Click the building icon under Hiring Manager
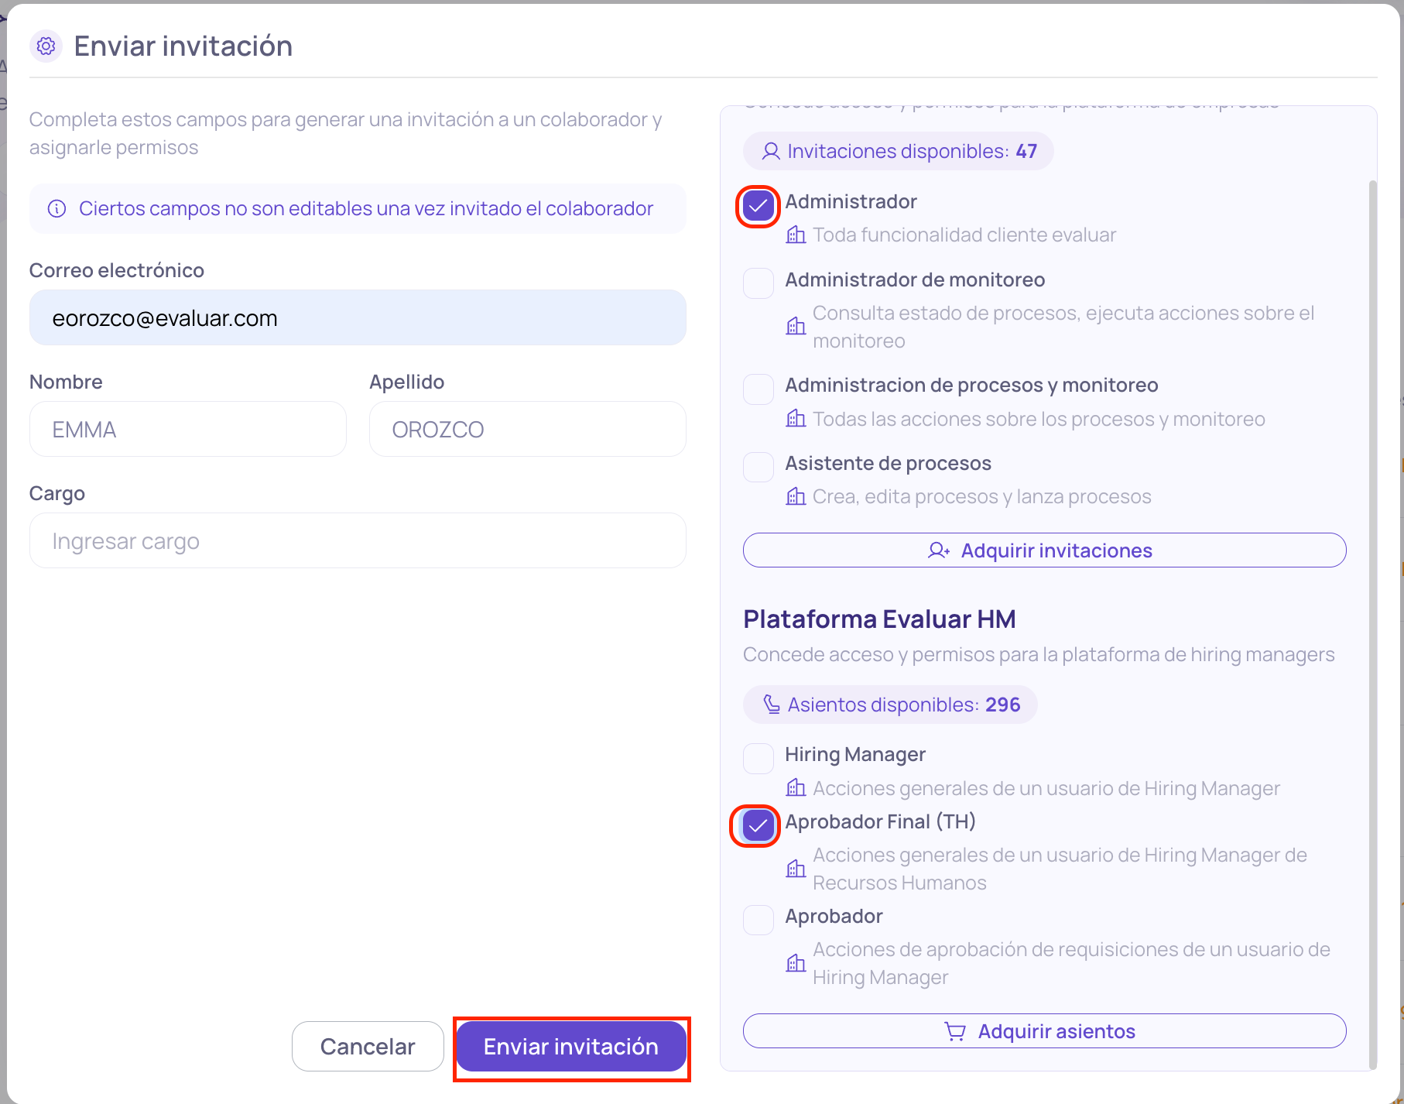The width and height of the screenshot is (1404, 1104). pyautogui.click(x=796, y=788)
